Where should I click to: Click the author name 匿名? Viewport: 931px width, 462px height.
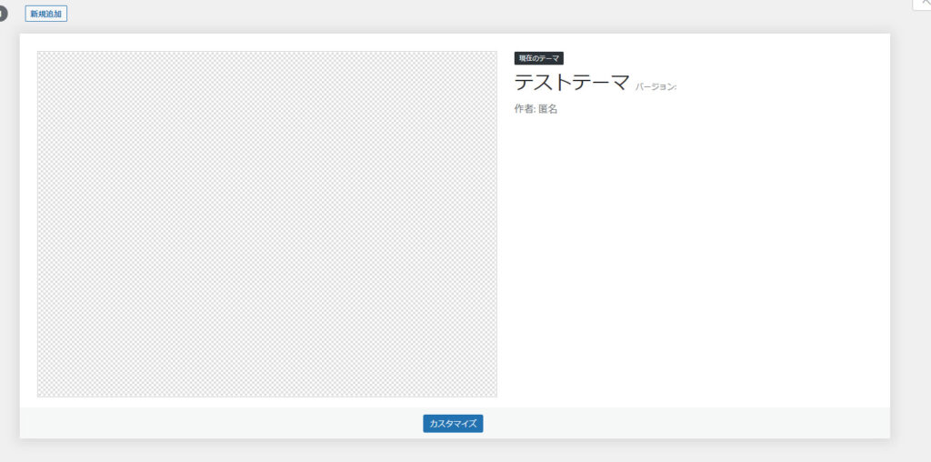point(547,109)
